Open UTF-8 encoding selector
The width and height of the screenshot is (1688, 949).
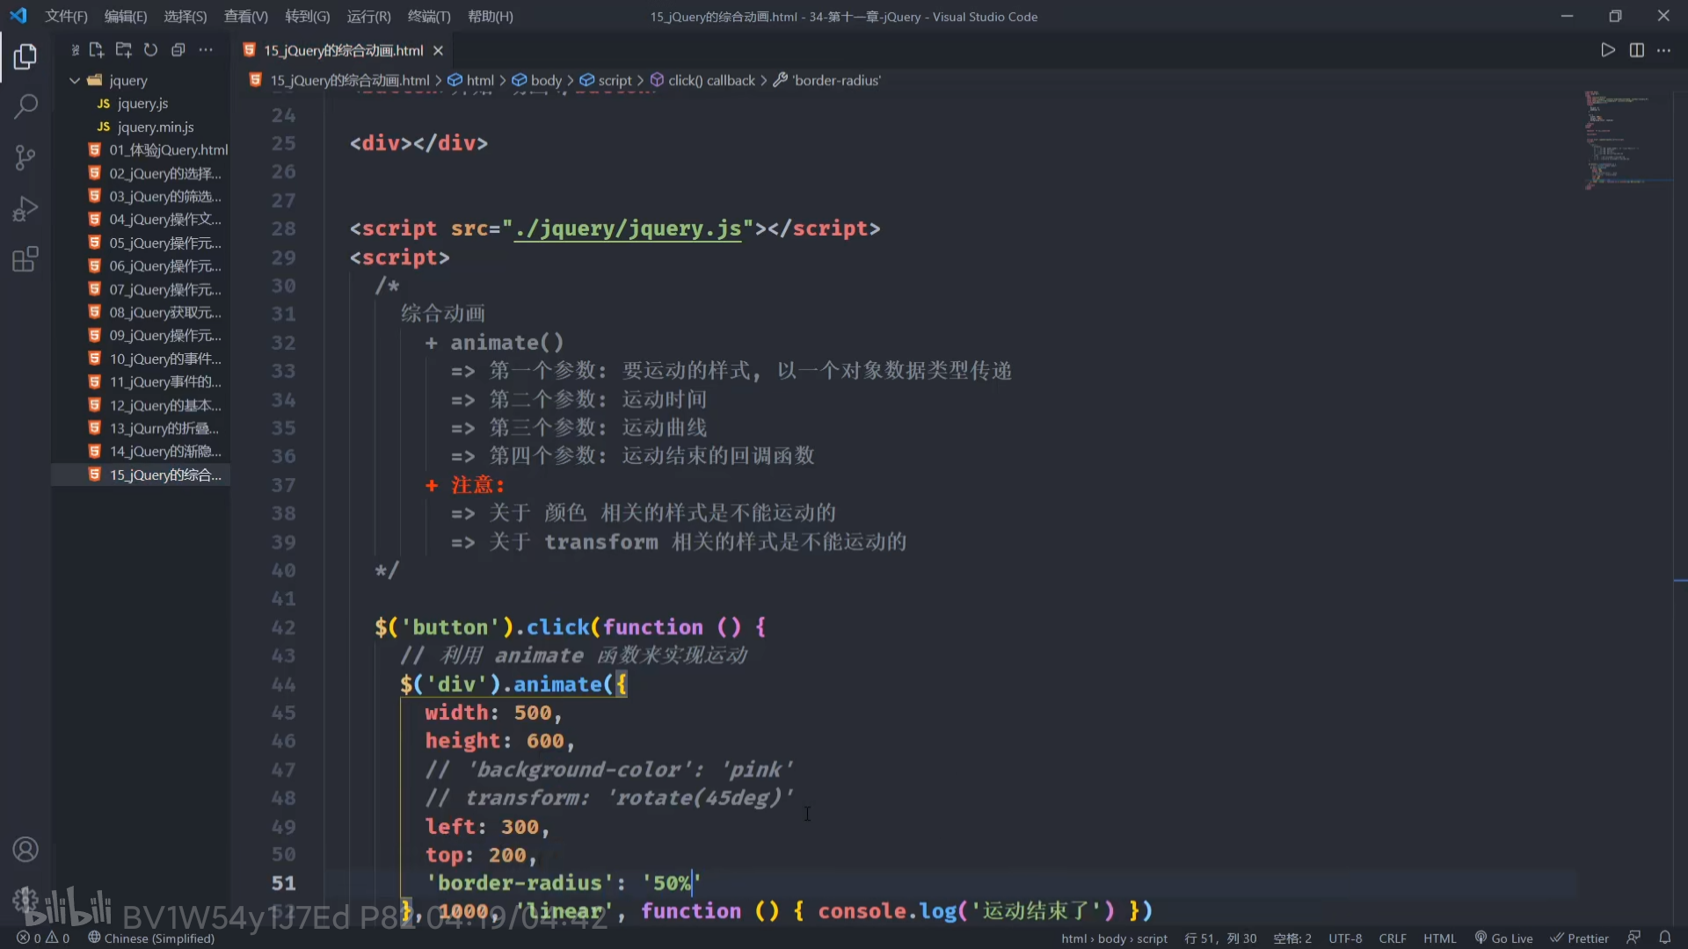(1344, 938)
